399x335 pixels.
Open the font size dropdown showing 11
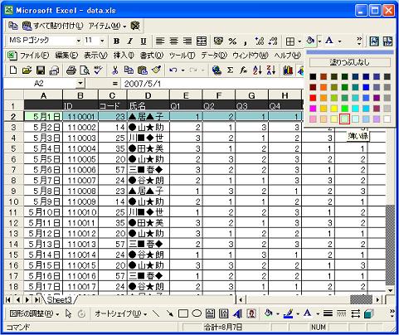(102, 41)
